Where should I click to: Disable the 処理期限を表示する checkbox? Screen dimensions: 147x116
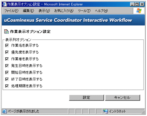coord(7,86)
